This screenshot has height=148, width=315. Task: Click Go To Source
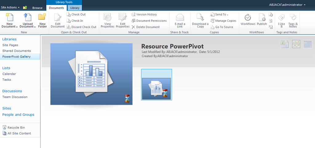point(222,27)
